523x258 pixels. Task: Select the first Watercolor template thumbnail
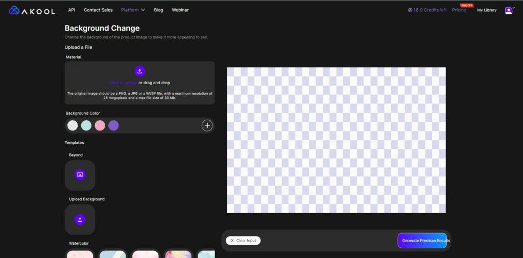(x=80, y=254)
